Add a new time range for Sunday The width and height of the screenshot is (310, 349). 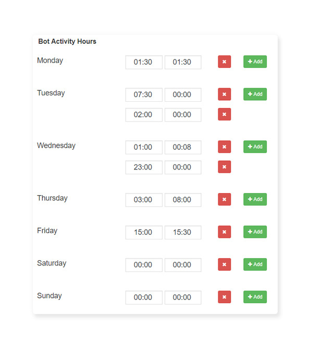[x=255, y=297]
